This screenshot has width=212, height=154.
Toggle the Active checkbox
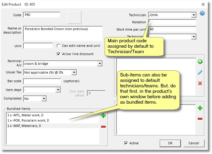click(126, 143)
